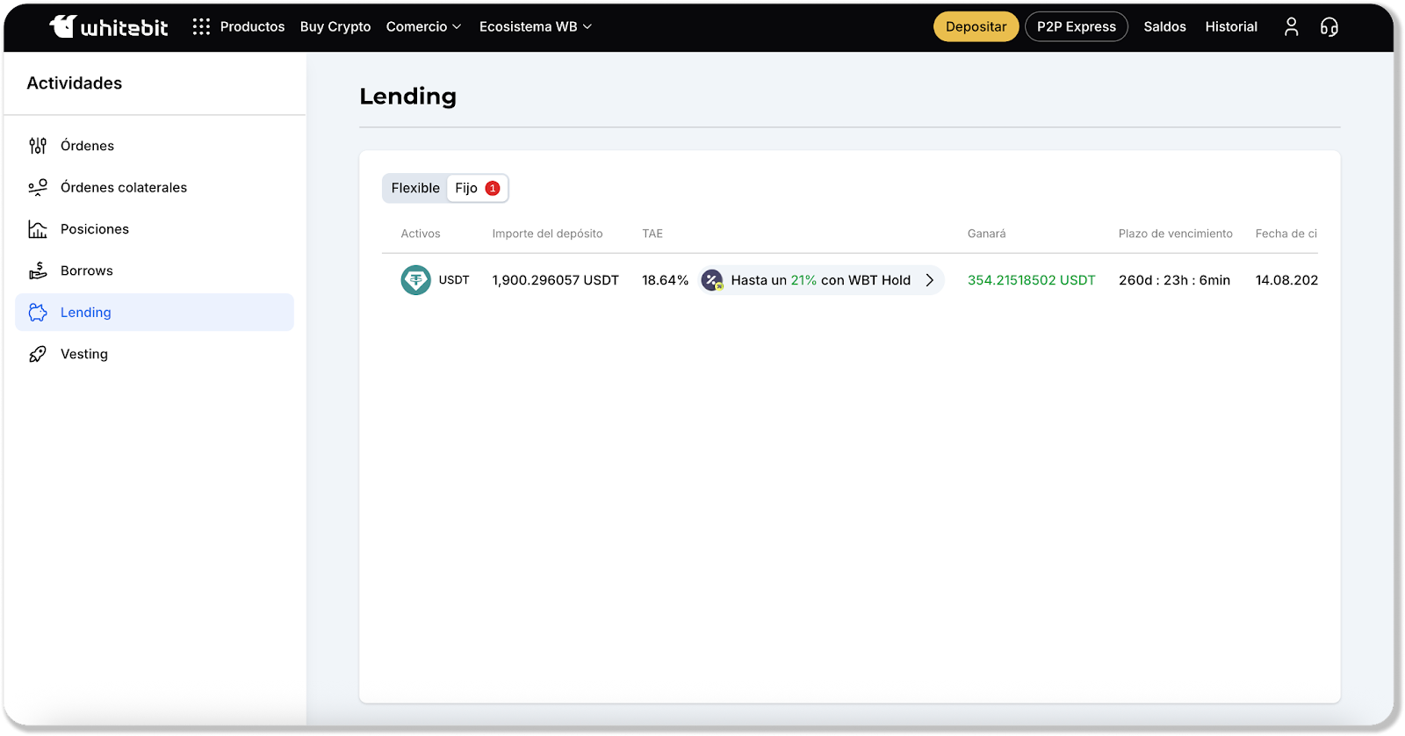Click the Posiciones chart icon
Viewport: 1405px width, 736px height.
[x=38, y=229]
